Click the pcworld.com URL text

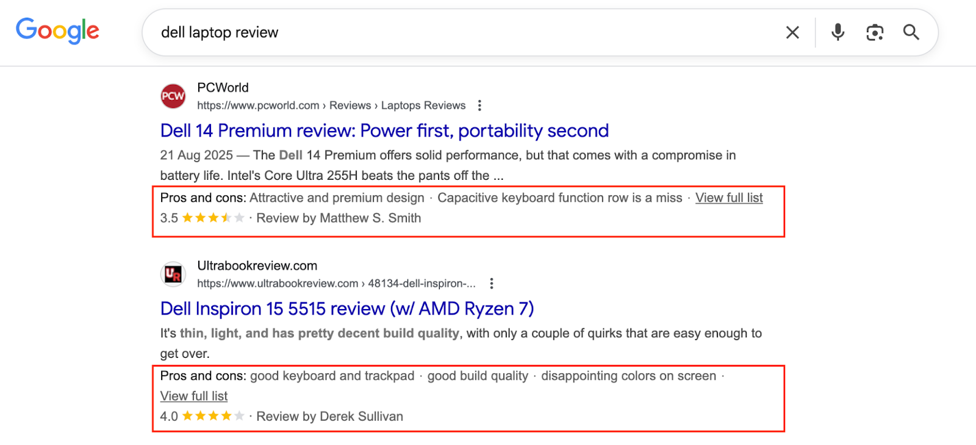(258, 105)
